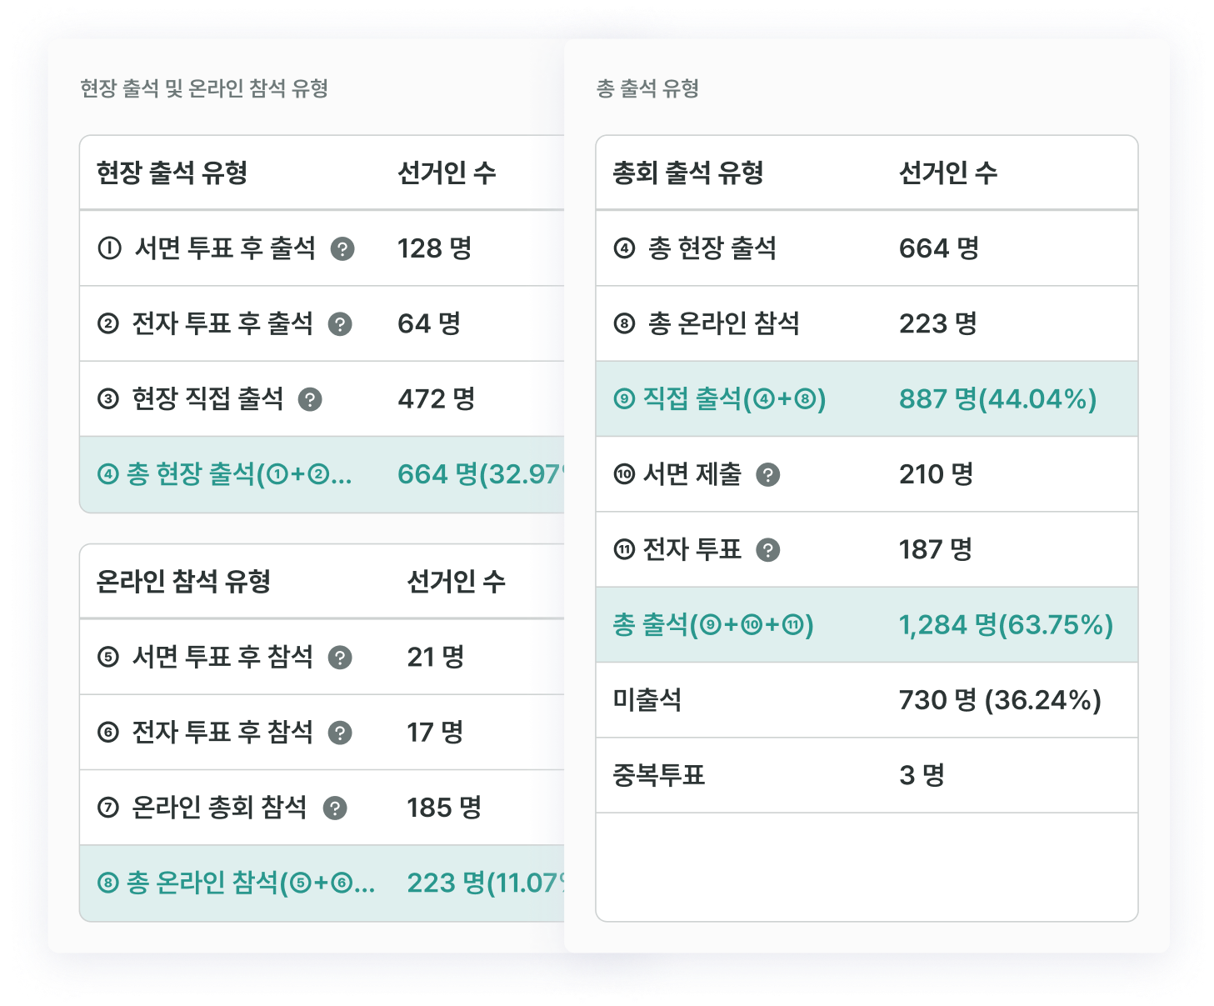This screenshot has height=1006, width=1214.
Task: Click help icon next to 서면 투표 후 출석
Action: [x=342, y=248]
